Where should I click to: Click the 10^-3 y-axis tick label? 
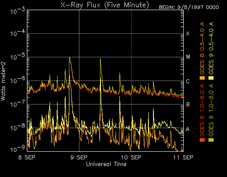[18, 11]
